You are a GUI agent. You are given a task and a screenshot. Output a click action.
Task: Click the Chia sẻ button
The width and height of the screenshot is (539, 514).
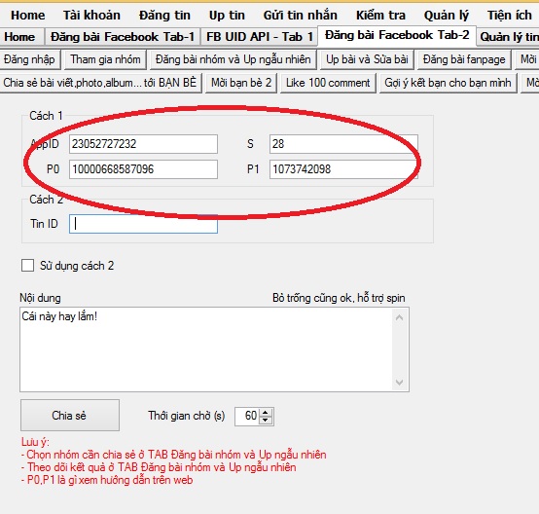(x=70, y=416)
